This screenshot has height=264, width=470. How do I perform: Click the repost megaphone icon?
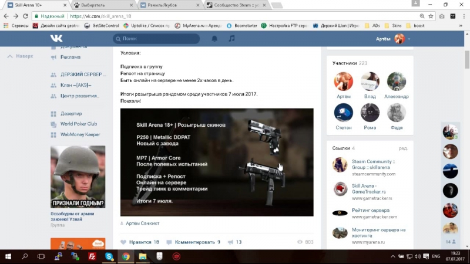click(x=230, y=242)
